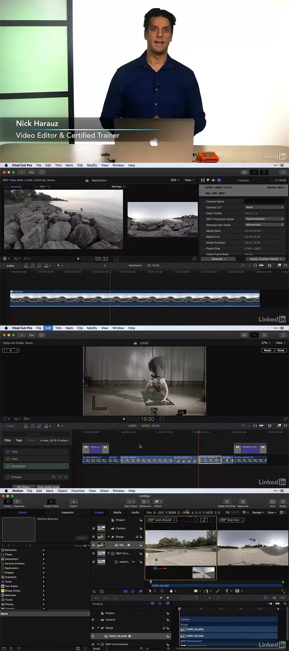Uncheck the Handstands role in the LOGIC index
The height and width of the screenshot is (651, 289).
(x=8, y=466)
